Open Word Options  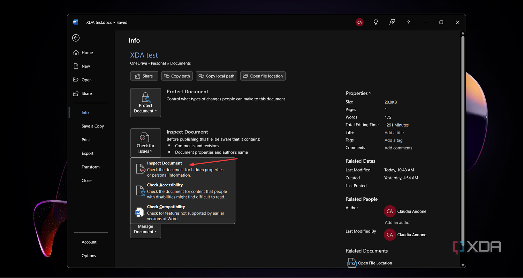pos(89,256)
